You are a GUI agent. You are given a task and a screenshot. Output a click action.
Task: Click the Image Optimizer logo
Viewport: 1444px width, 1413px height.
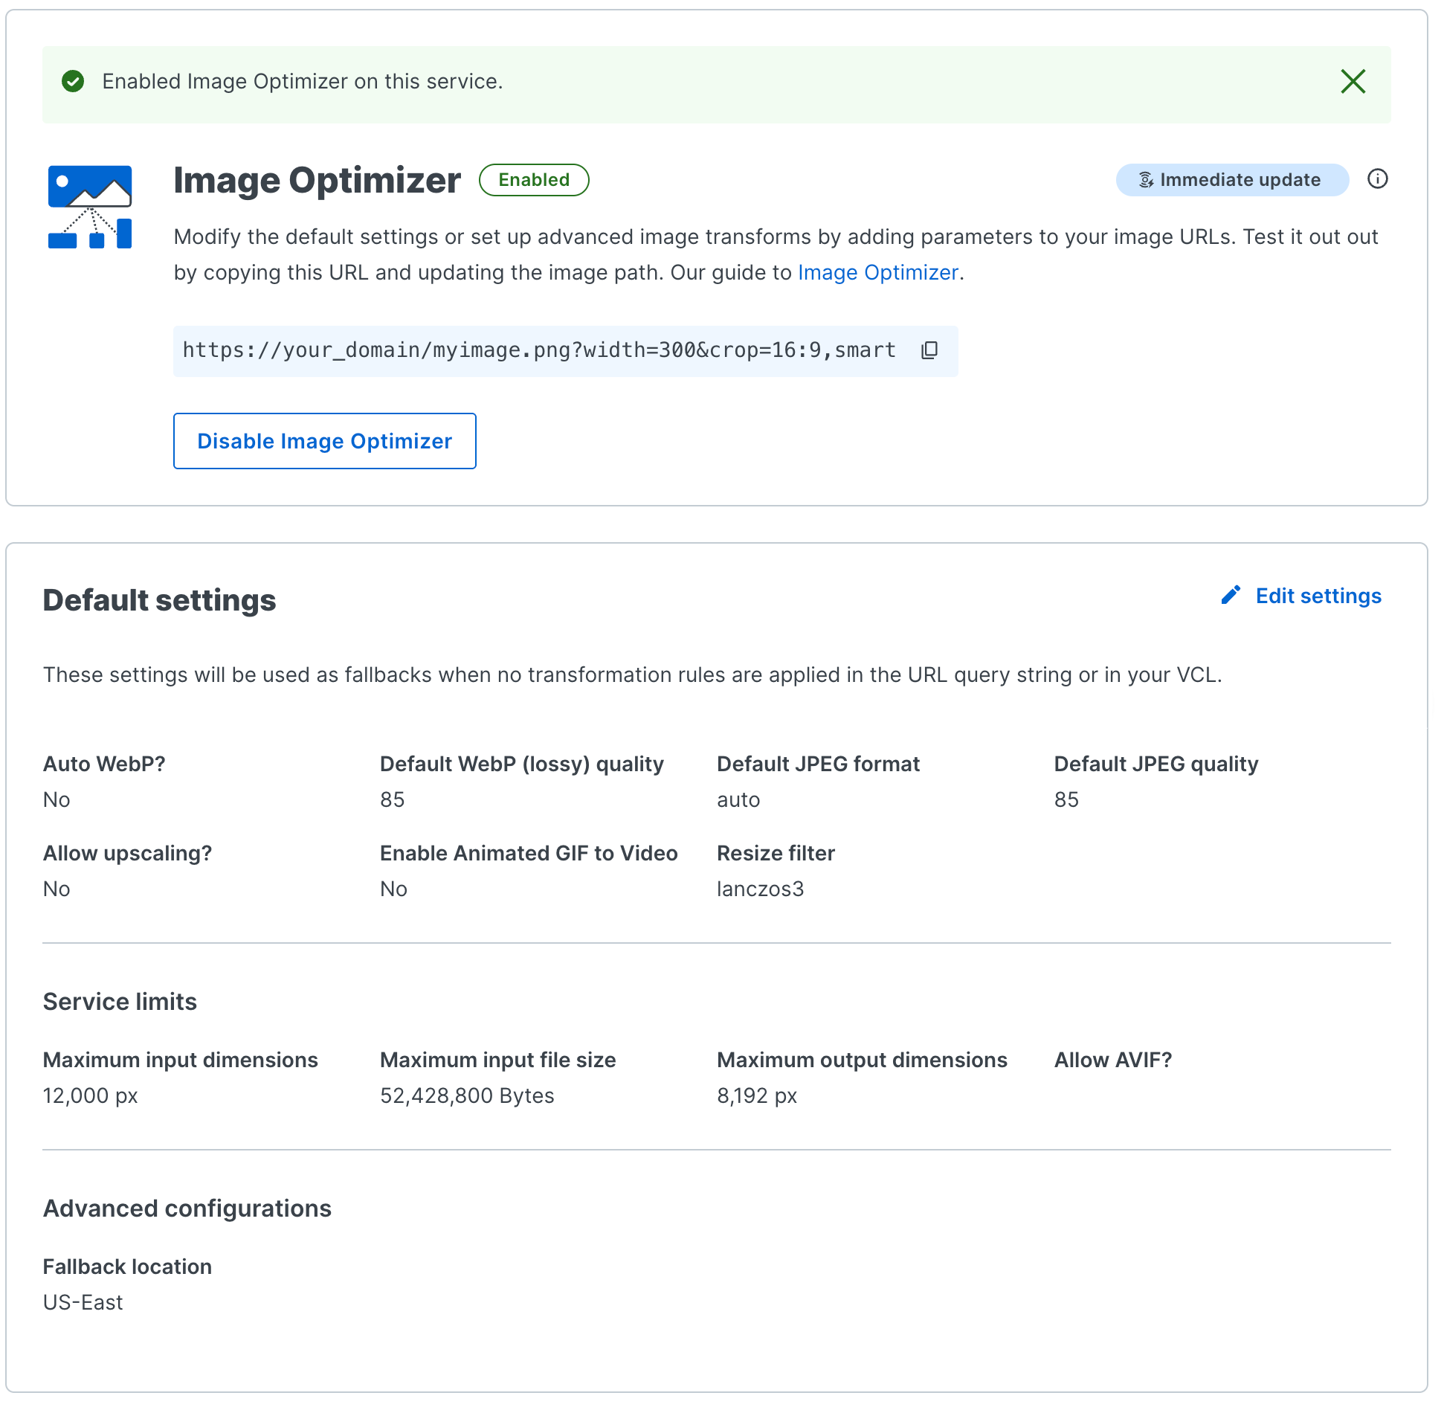90,207
